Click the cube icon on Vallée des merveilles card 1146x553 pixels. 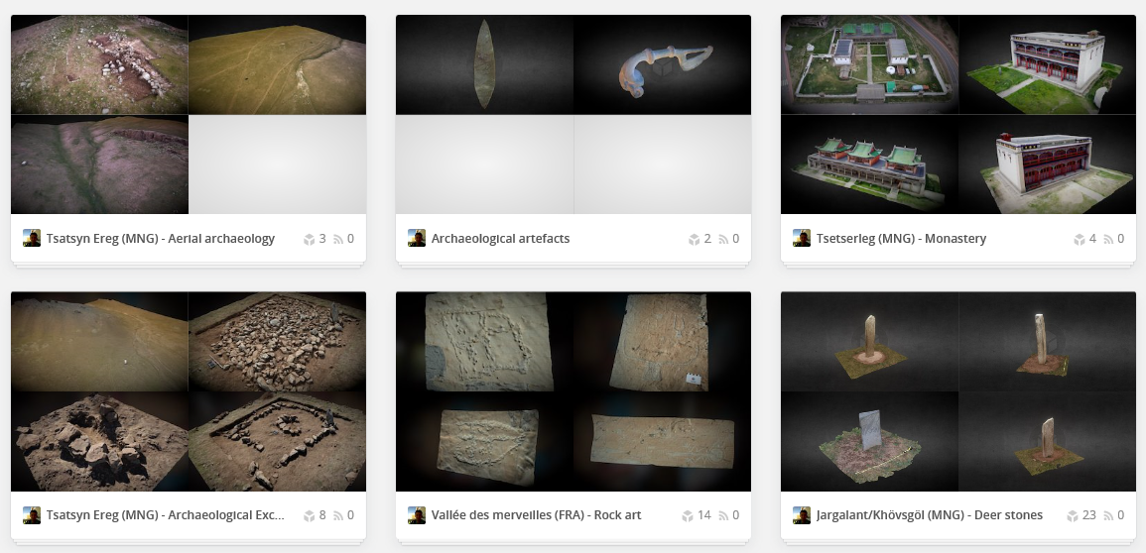pyautogui.click(x=687, y=515)
